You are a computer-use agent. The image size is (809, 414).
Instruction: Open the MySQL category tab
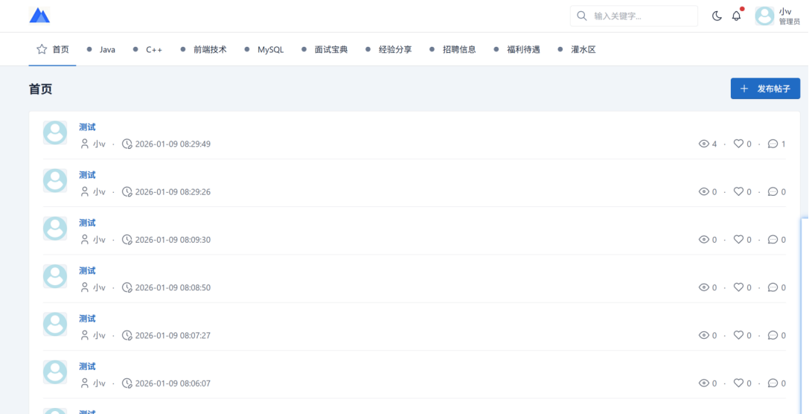[x=264, y=50]
